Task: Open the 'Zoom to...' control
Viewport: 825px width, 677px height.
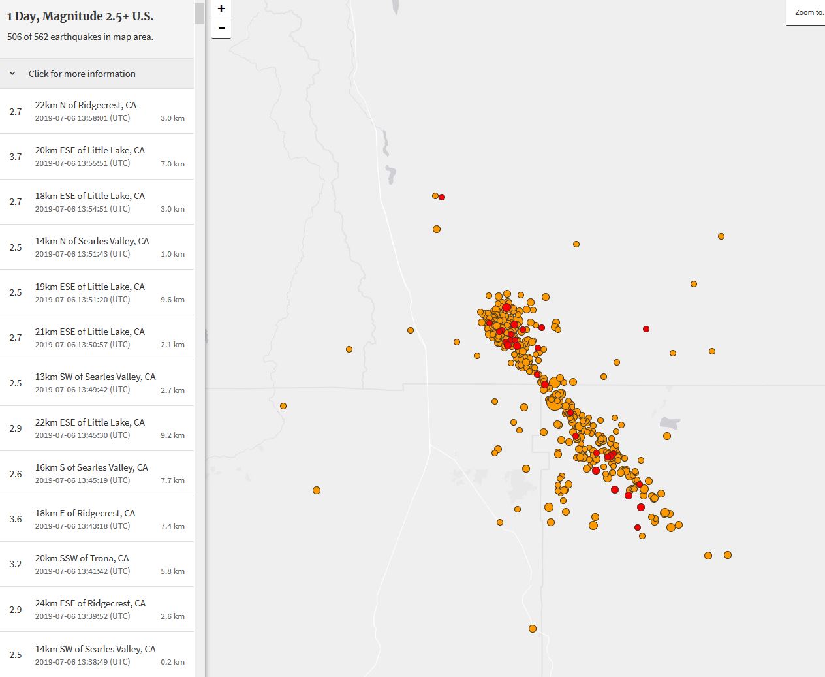Action: coord(806,12)
